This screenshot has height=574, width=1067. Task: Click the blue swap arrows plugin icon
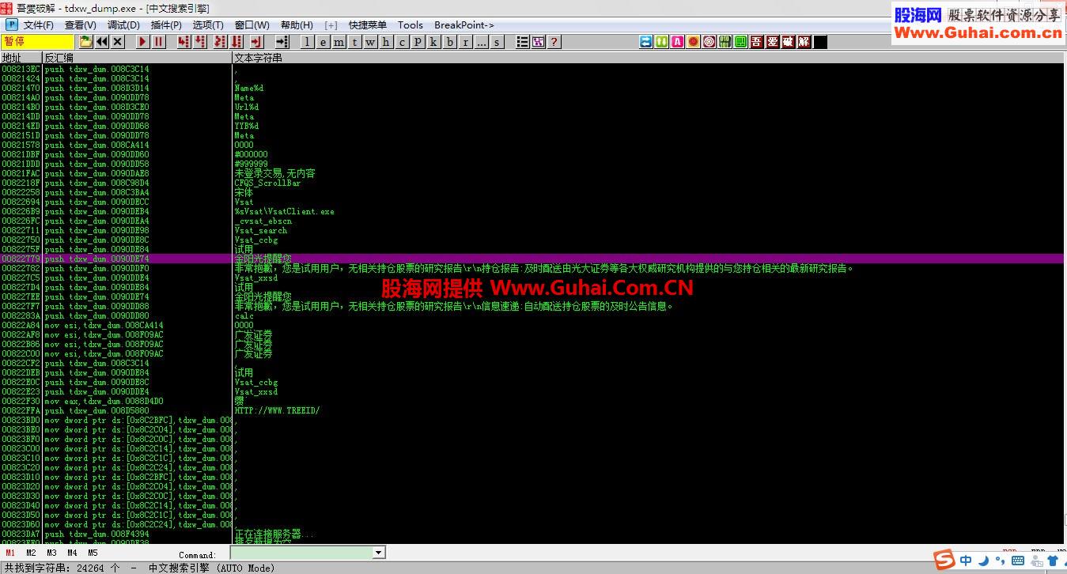pyautogui.click(x=646, y=42)
